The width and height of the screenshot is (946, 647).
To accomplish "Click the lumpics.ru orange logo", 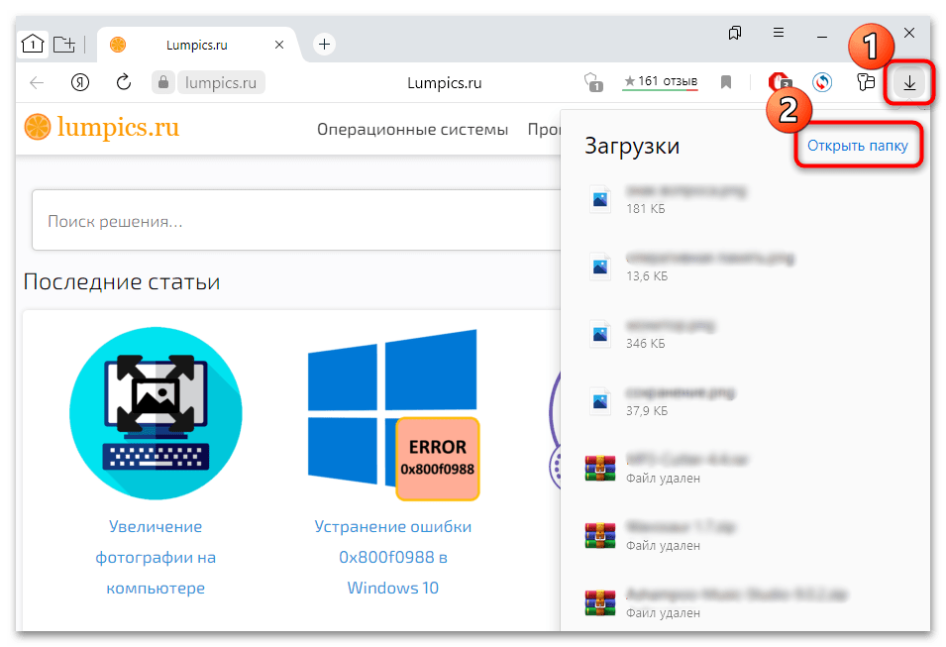I will click(x=102, y=129).
